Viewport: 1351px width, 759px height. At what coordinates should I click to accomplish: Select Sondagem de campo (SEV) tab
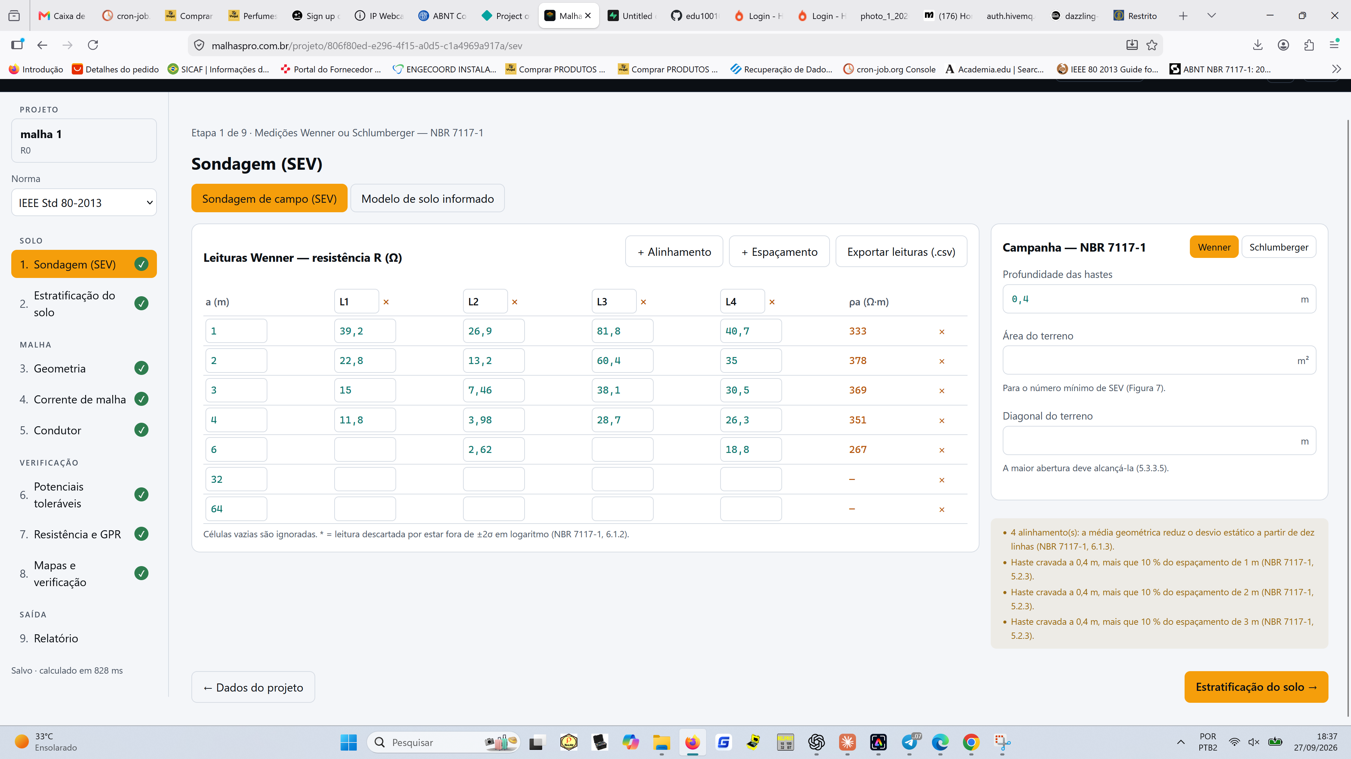(x=269, y=199)
